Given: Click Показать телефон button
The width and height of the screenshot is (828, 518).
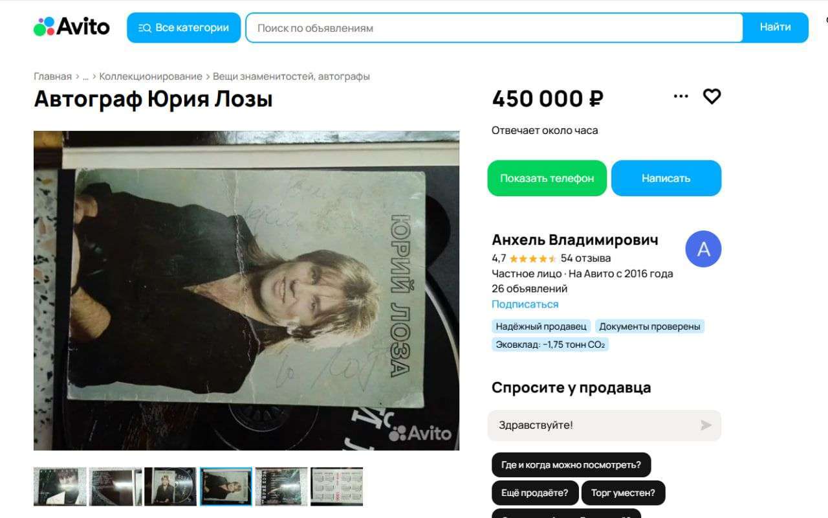Looking at the screenshot, I should 547,178.
